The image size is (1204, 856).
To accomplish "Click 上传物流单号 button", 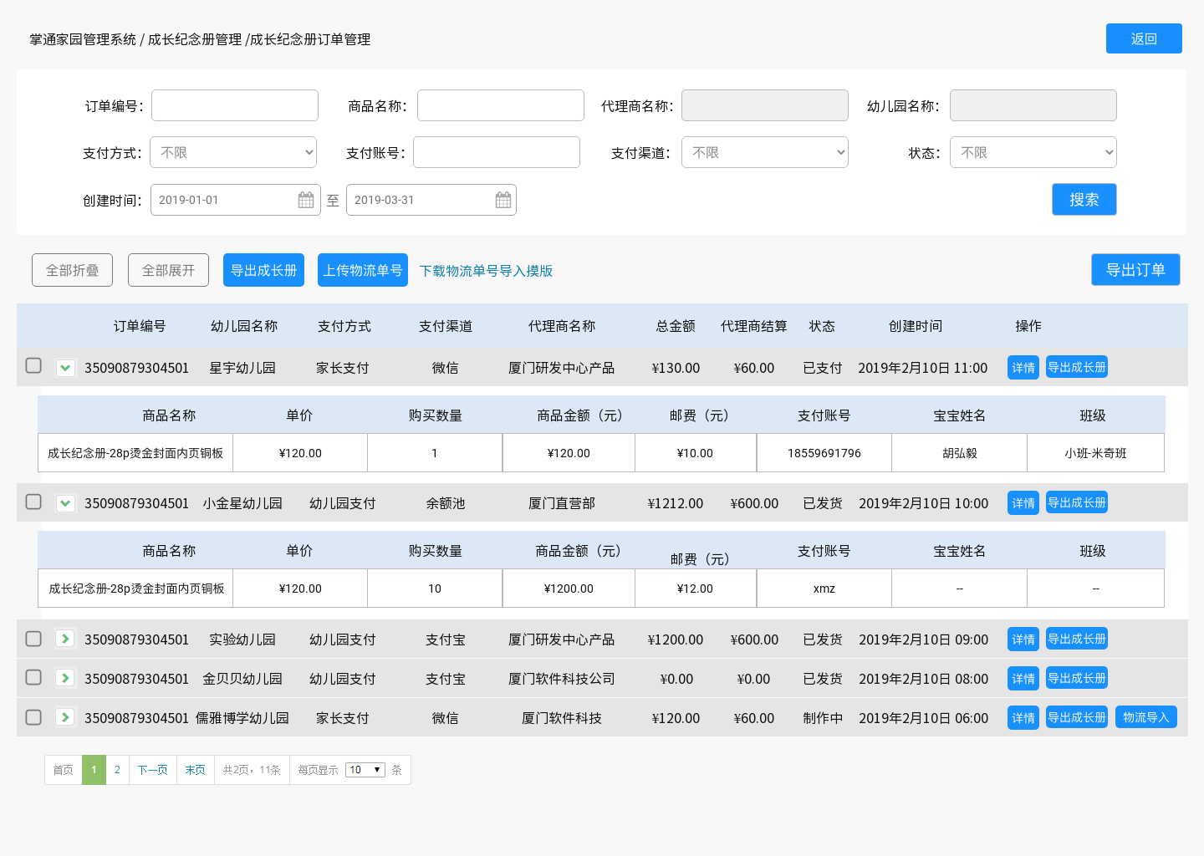I will (x=363, y=270).
